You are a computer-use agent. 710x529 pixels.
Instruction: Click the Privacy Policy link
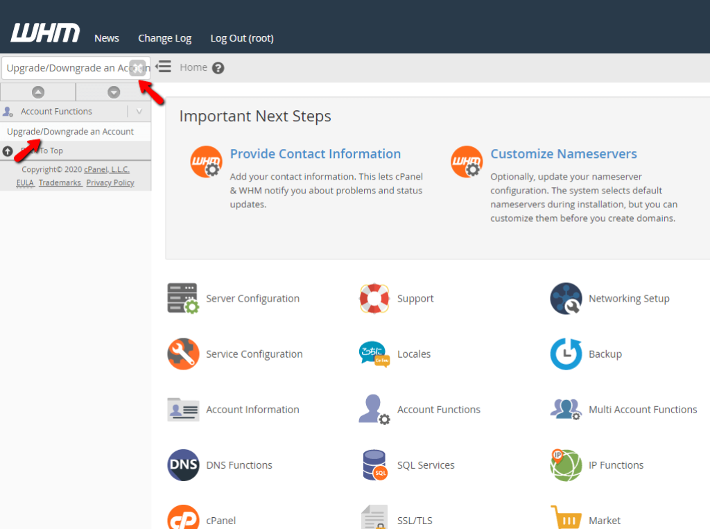[110, 182]
